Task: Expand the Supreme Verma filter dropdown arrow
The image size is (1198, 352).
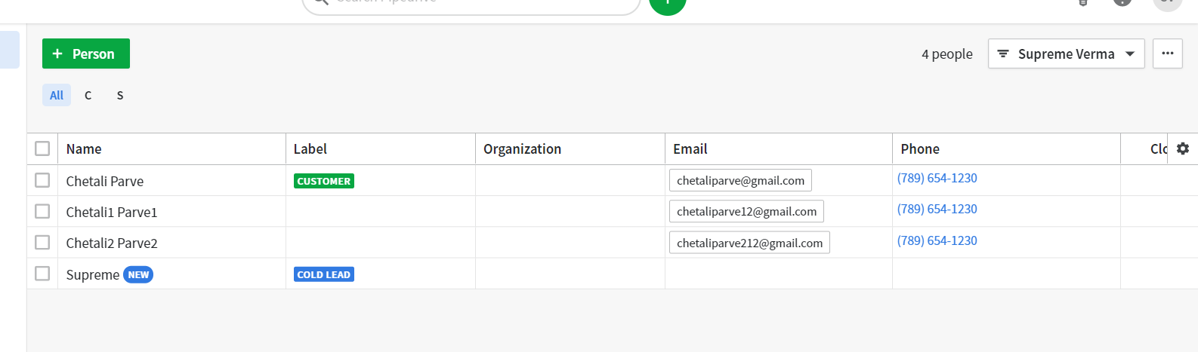Action: (x=1130, y=54)
